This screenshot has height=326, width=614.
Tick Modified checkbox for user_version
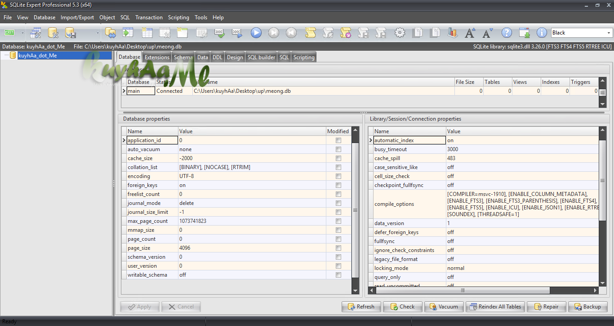point(338,266)
